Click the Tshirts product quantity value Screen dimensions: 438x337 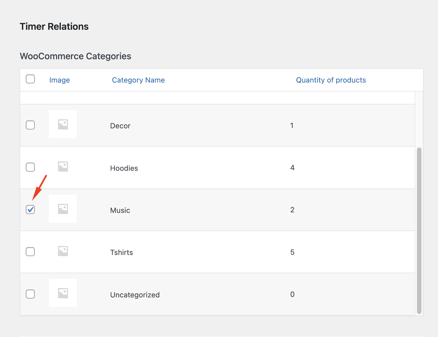click(292, 252)
